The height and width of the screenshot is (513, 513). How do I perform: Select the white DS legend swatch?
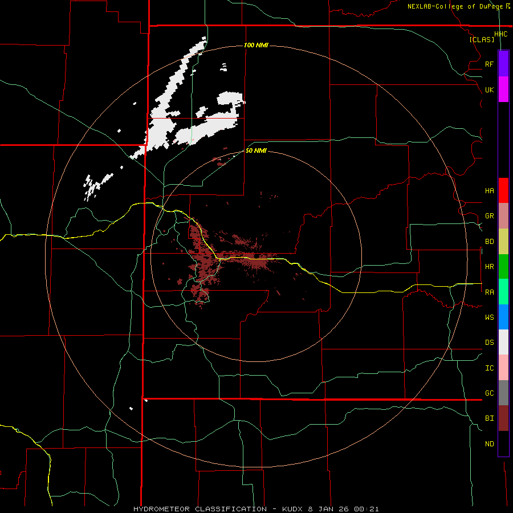503,342
